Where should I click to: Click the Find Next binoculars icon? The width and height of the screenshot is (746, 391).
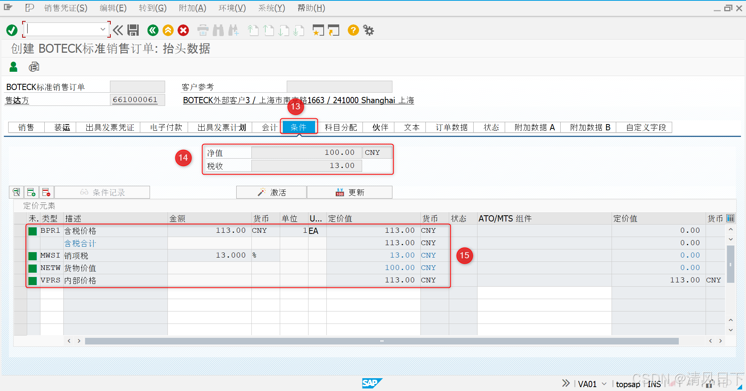tap(234, 30)
